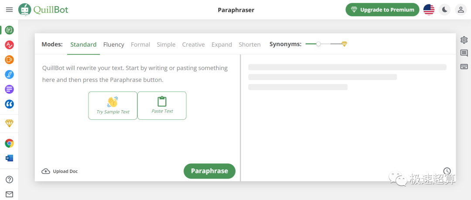Open the feedback comment icon
Viewport: 471px width, 200px height.
click(x=464, y=53)
